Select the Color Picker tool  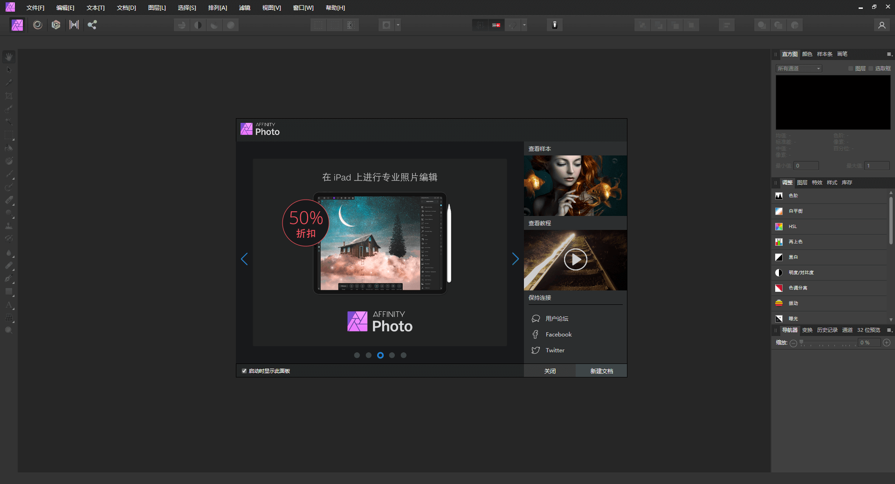(x=9, y=83)
